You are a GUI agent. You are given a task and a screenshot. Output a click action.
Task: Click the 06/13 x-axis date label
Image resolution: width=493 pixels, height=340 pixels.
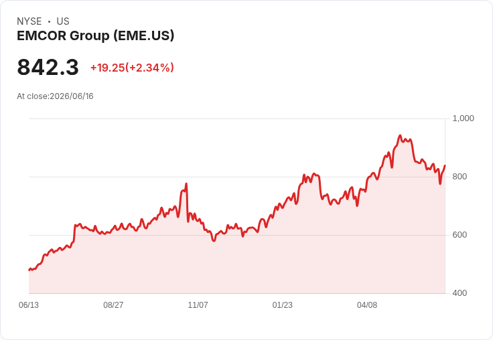pyautogui.click(x=29, y=305)
